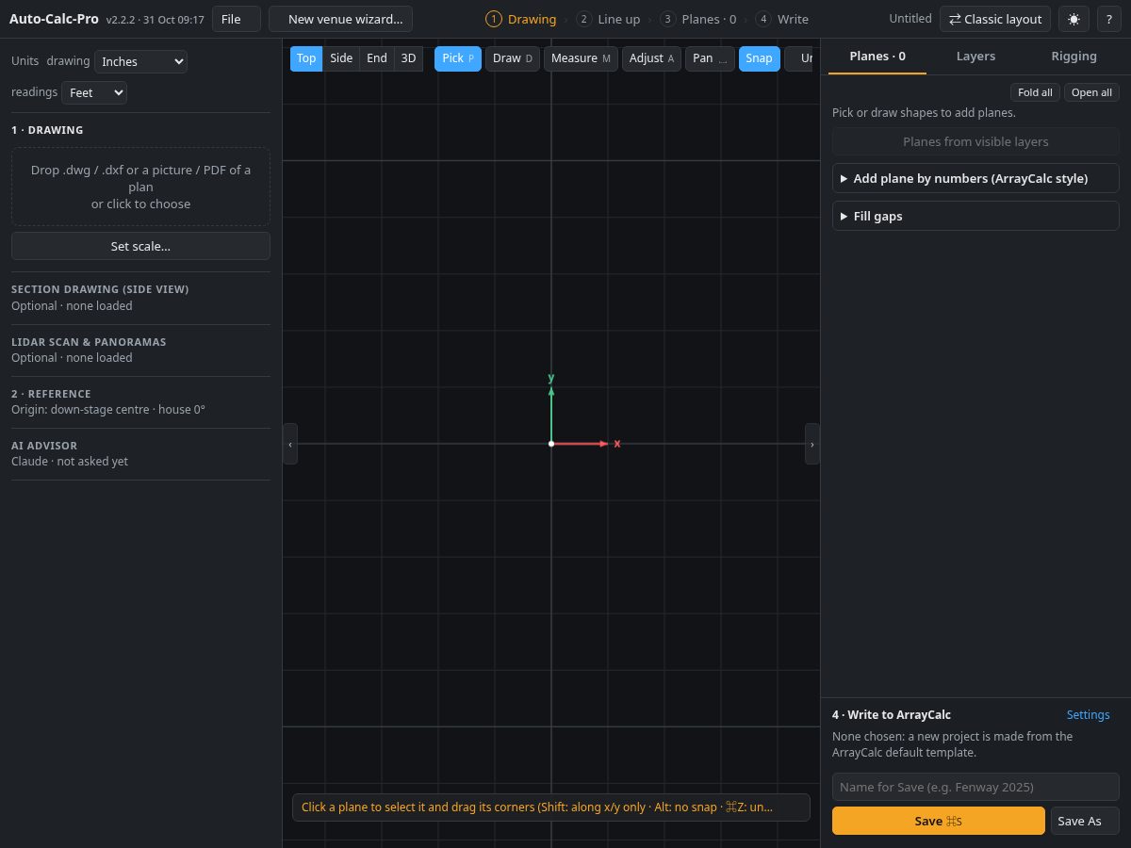Screen dimensions: 1131x848
Task: Click the orange Save button
Action: pyautogui.click(x=938, y=821)
